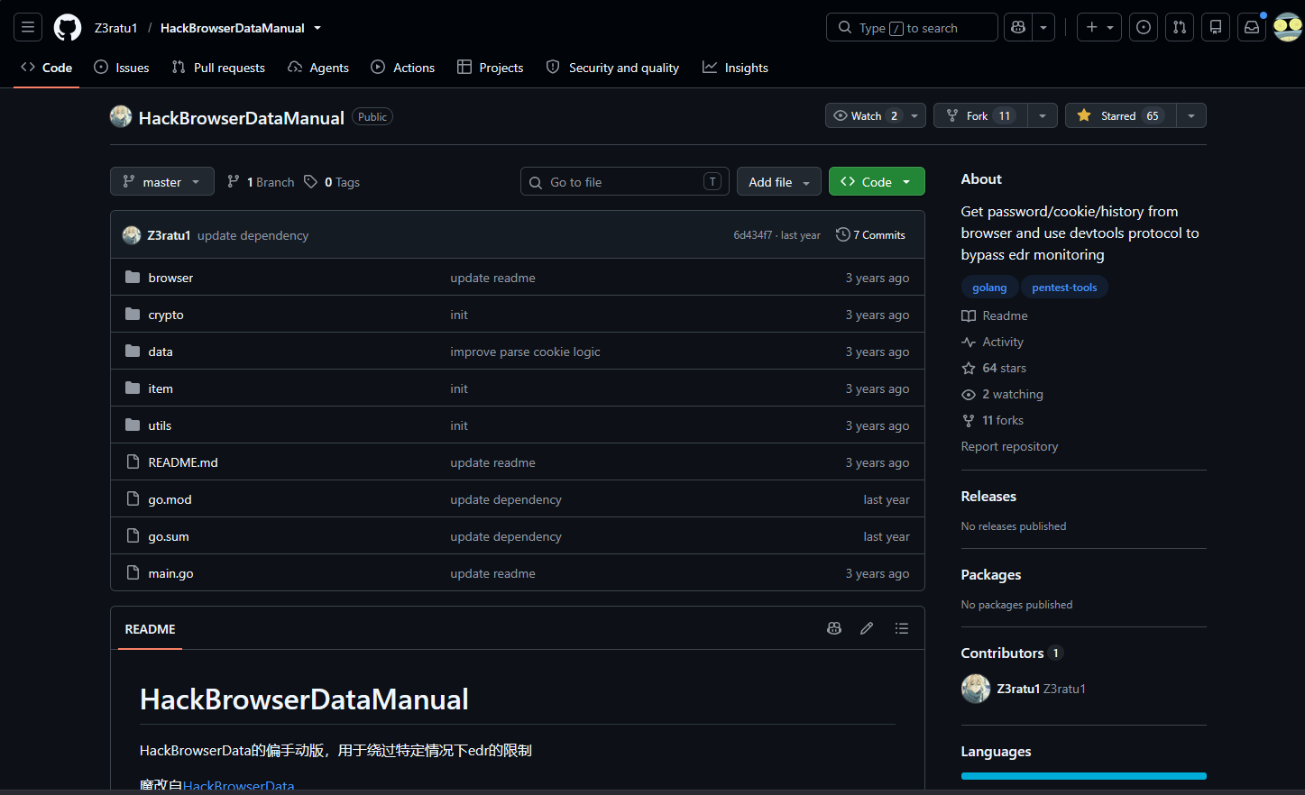
Task: Open the data folder
Action: pyautogui.click(x=161, y=352)
